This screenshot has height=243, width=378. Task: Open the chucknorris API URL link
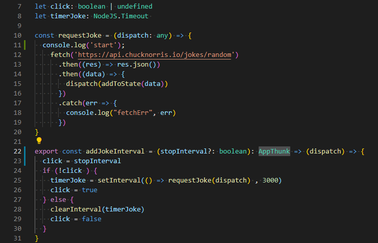(x=155, y=55)
